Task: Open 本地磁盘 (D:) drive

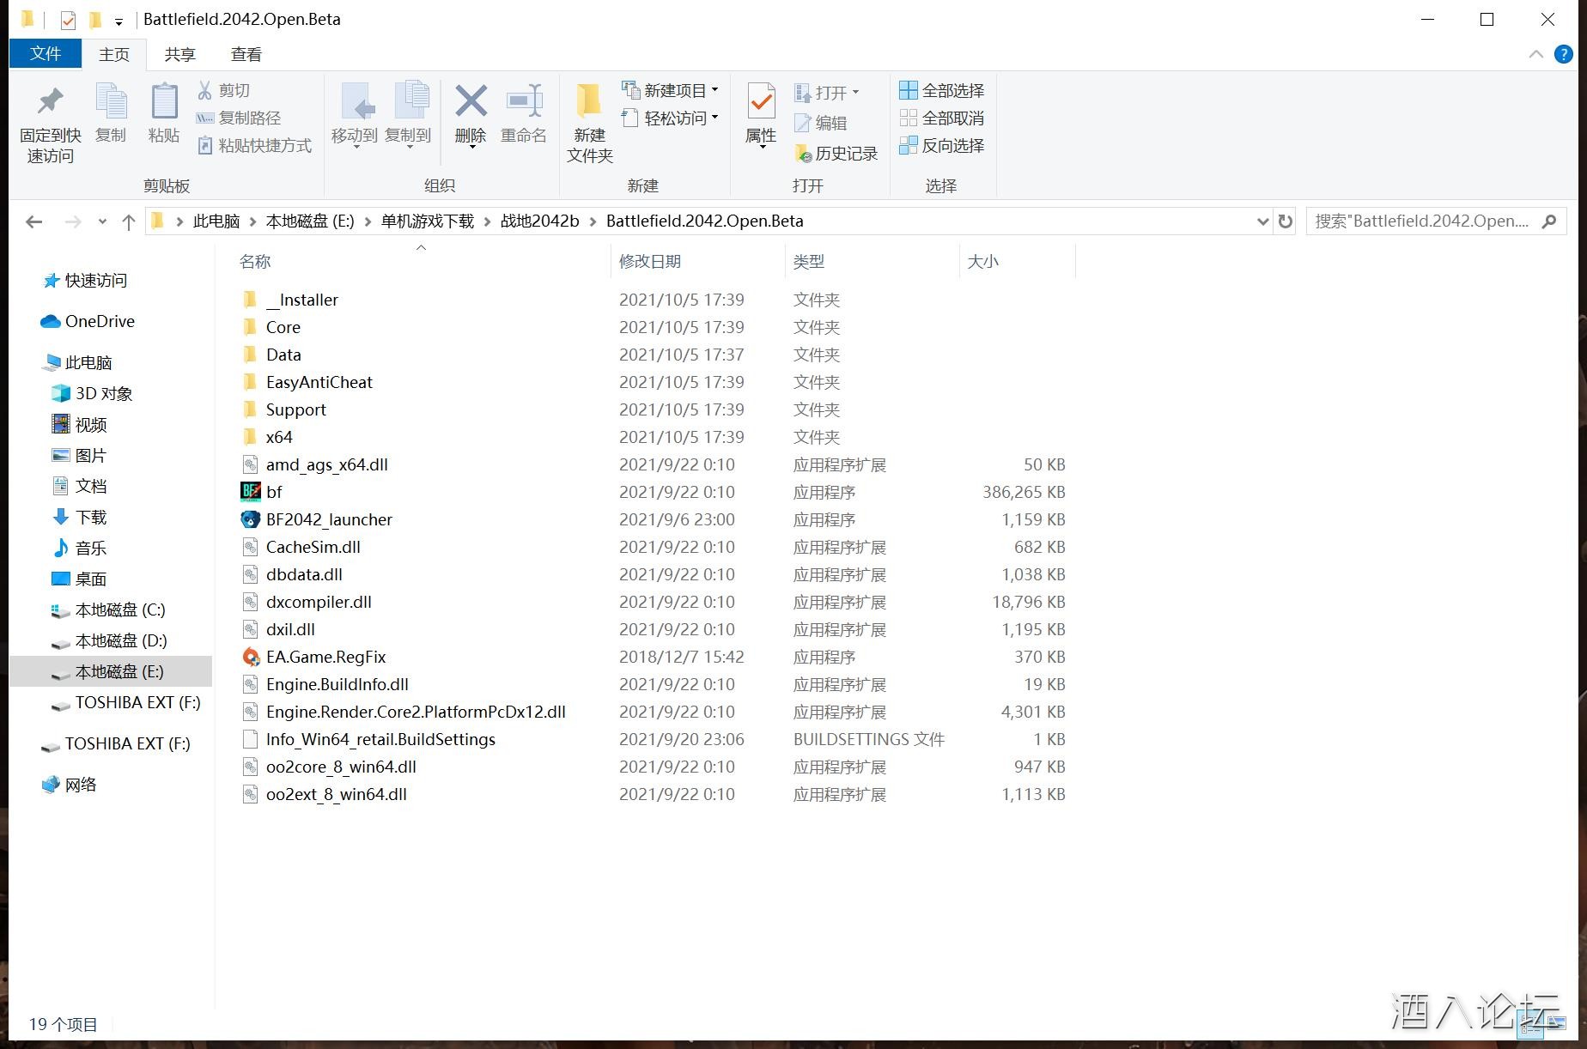Action: (108, 640)
